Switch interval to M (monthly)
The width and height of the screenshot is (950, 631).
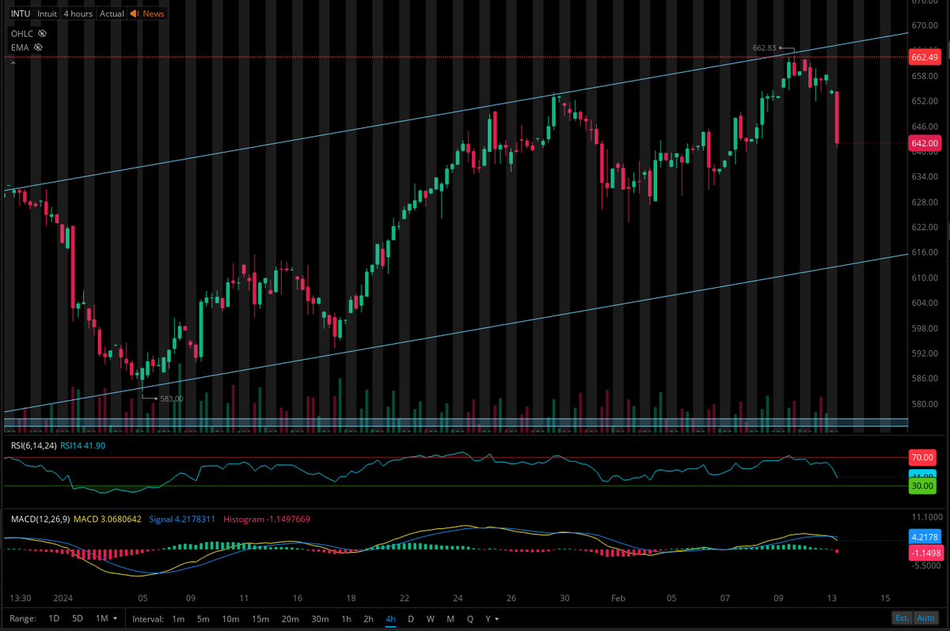click(x=450, y=618)
